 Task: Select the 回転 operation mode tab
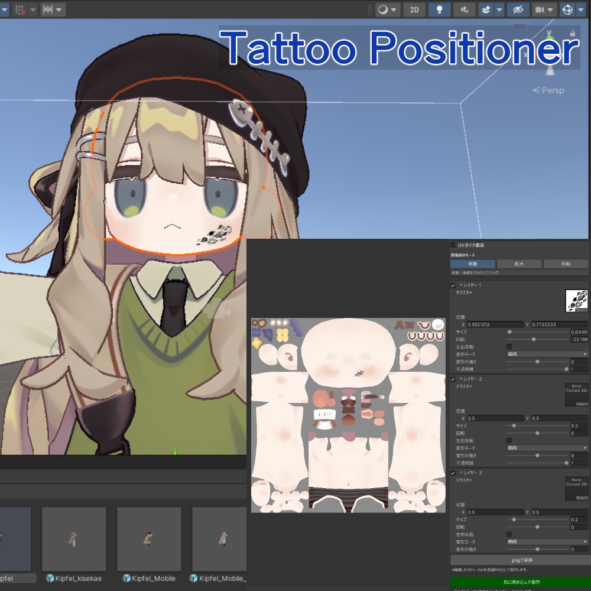click(565, 264)
